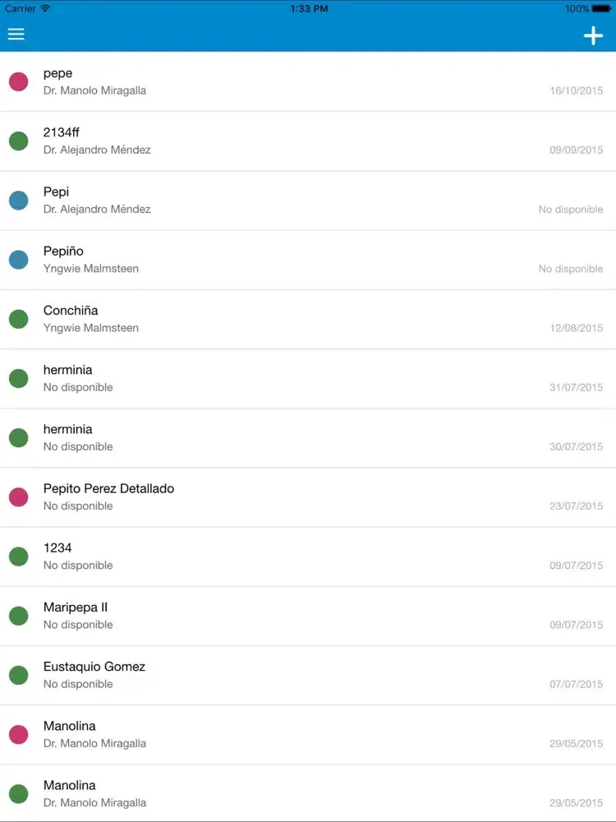Click the No disponible label on Pepi row

tap(570, 210)
